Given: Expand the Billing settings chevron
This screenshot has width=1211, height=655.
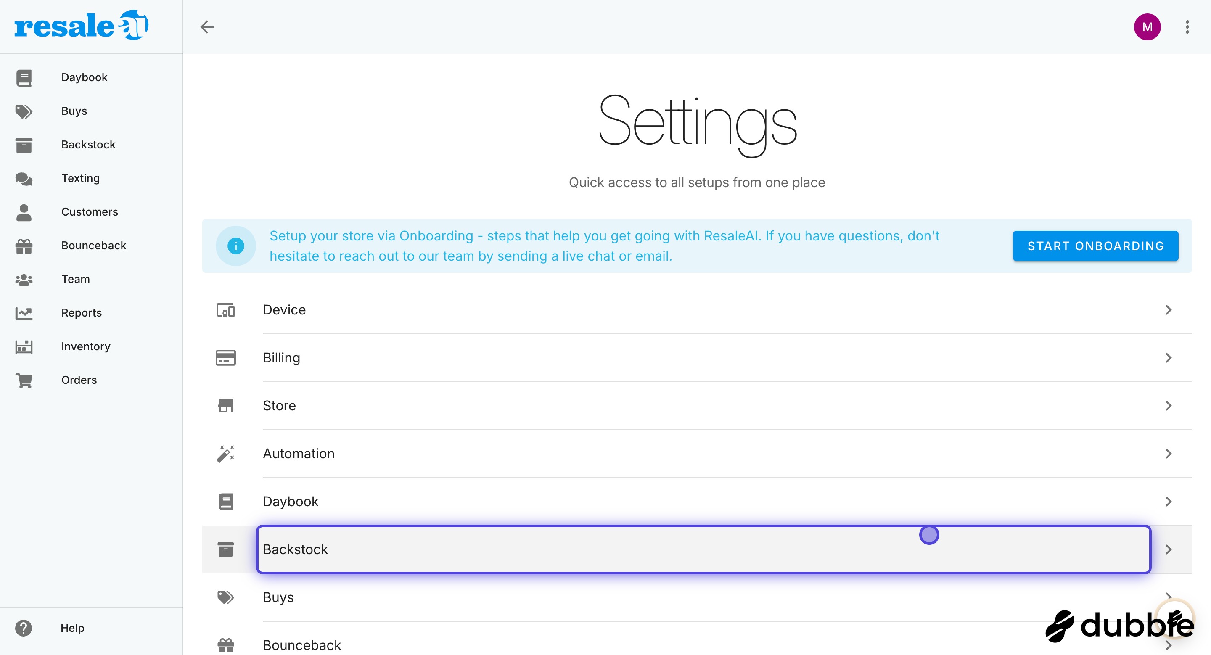Looking at the screenshot, I should (1168, 358).
